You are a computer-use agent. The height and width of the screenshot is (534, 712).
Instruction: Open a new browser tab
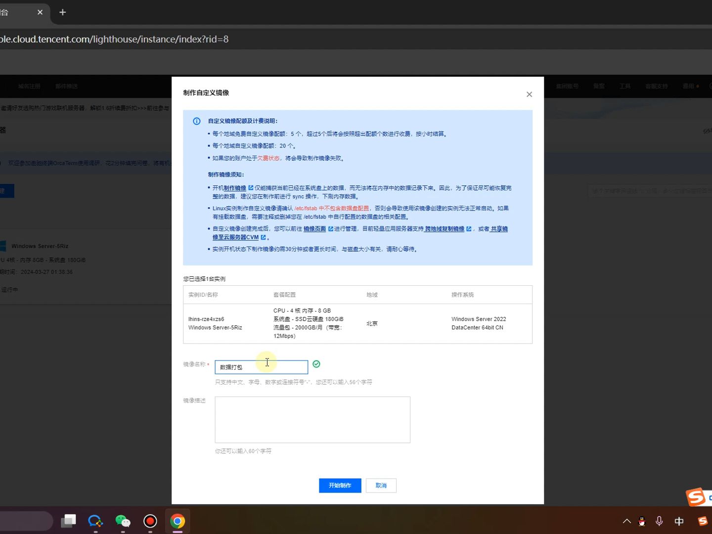pos(63,12)
